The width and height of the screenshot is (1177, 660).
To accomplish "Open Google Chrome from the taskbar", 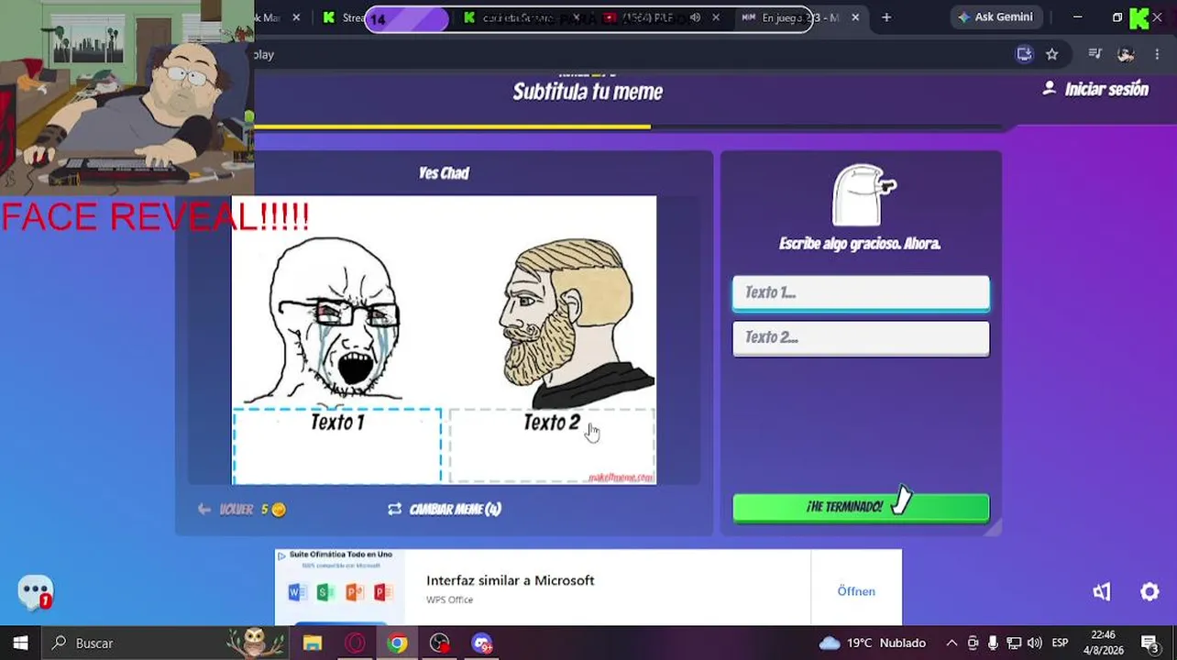I will click(x=397, y=643).
